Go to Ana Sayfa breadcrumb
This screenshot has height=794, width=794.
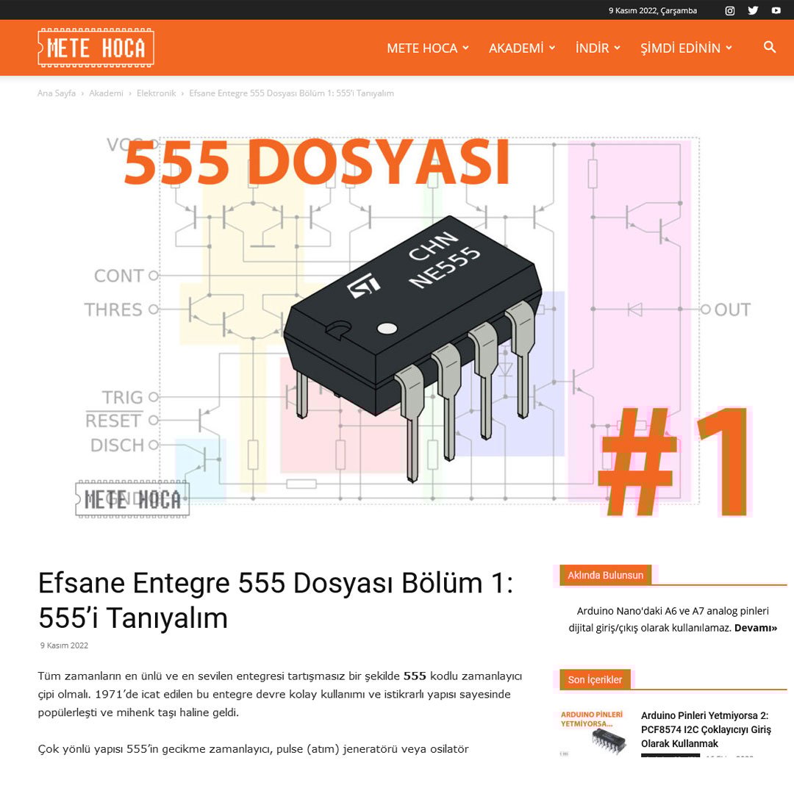tap(56, 93)
